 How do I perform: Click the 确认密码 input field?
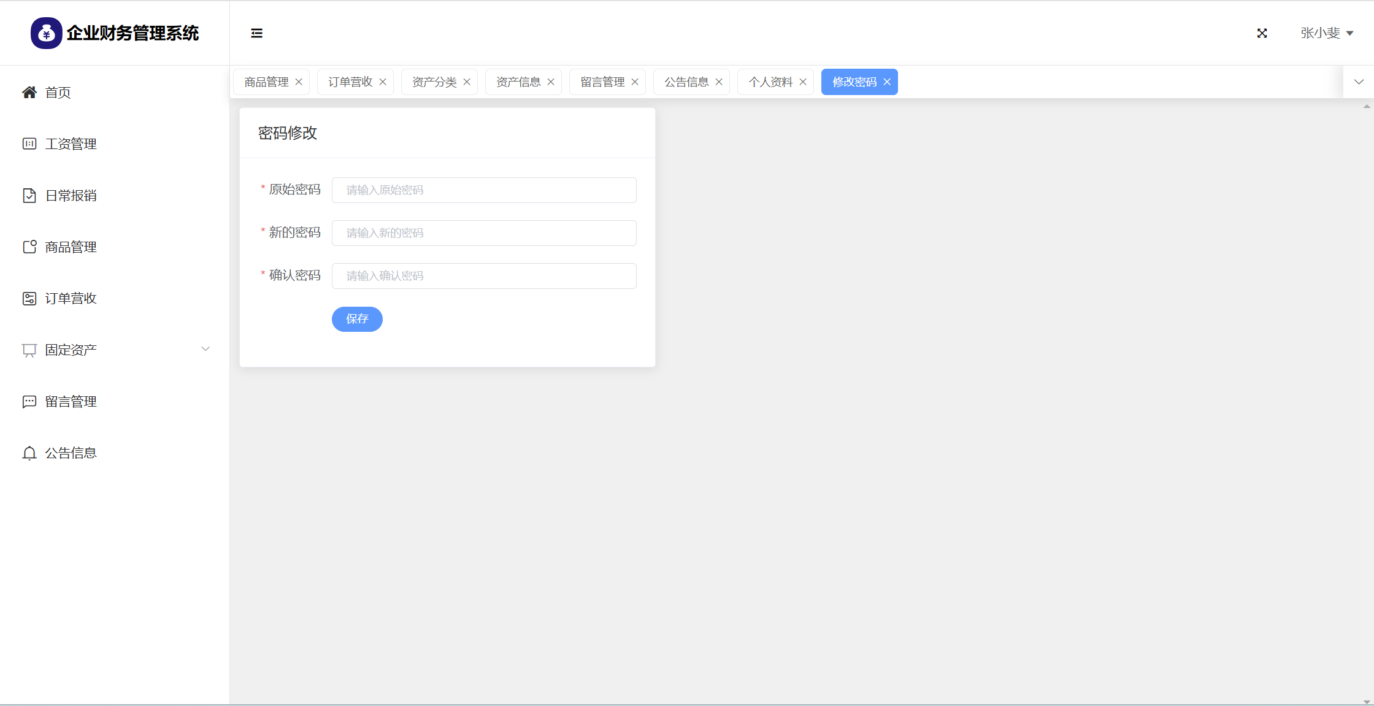coord(484,276)
